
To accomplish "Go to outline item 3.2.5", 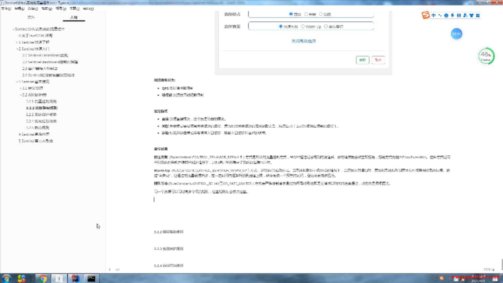I will click(37, 128).
